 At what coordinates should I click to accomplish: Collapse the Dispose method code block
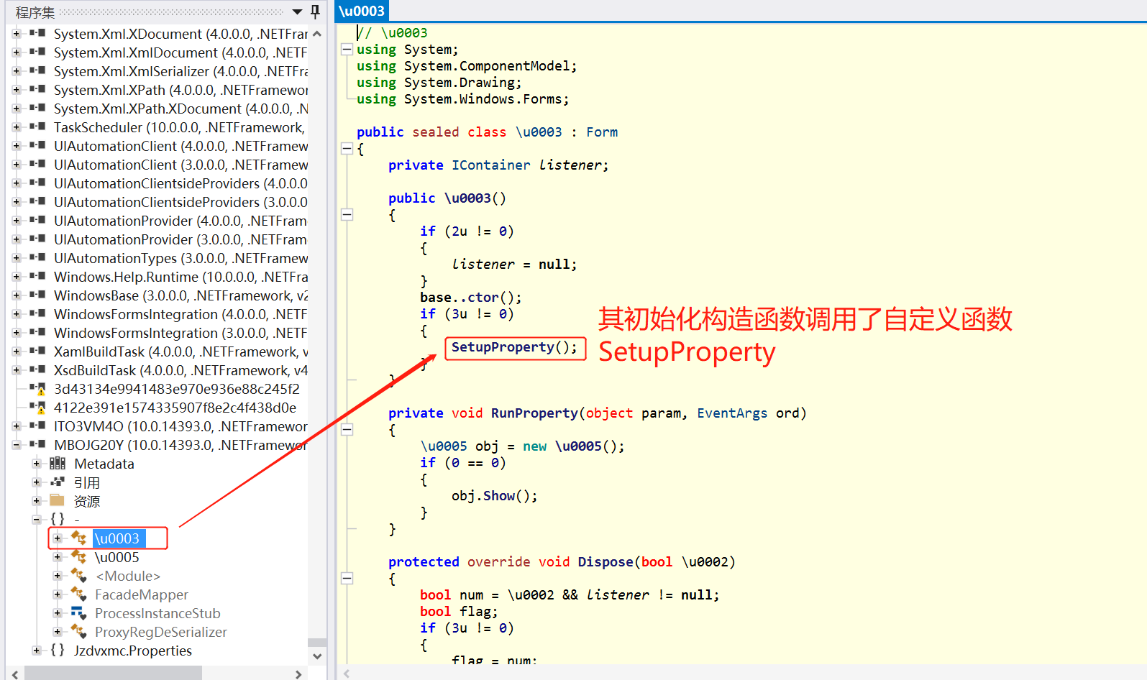tap(347, 578)
